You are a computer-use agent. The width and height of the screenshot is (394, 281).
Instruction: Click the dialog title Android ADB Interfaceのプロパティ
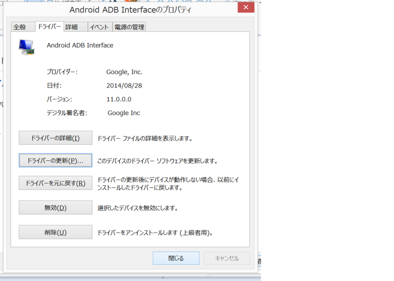tap(130, 10)
